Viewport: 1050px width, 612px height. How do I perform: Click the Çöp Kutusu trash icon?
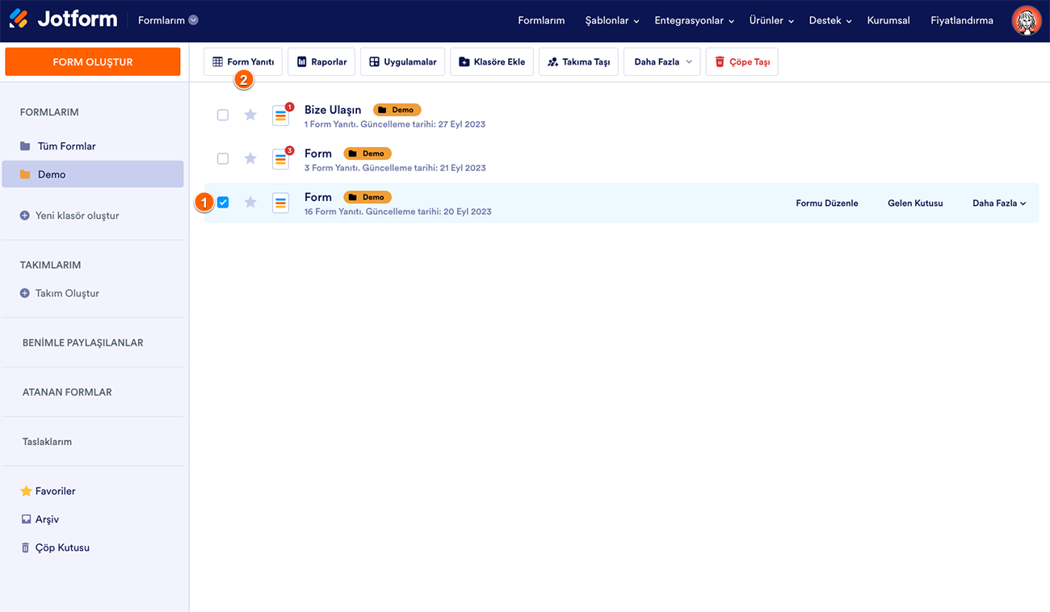click(x=26, y=547)
